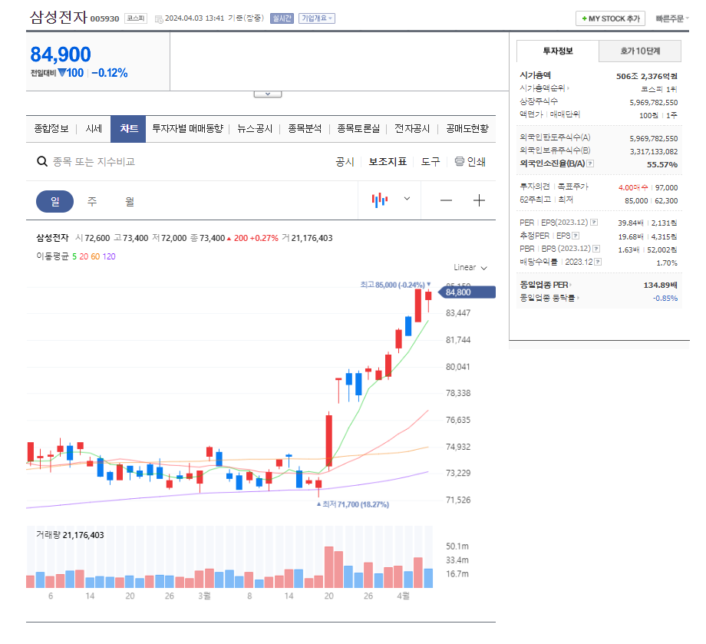706x644 pixels.
Task: Click the search magnifier icon
Action: pyautogui.click(x=42, y=161)
